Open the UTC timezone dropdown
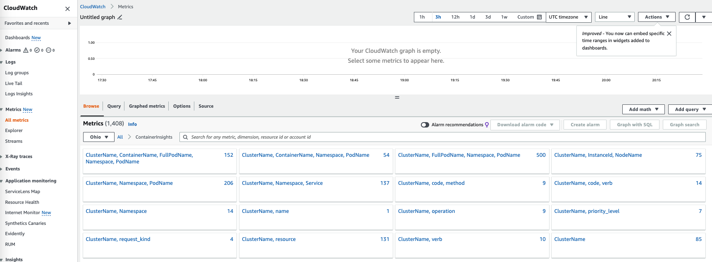Viewport: 712px width, 262px height. click(569, 17)
